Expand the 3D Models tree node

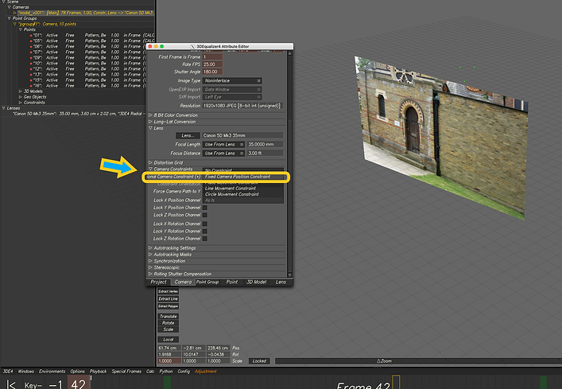[21, 91]
